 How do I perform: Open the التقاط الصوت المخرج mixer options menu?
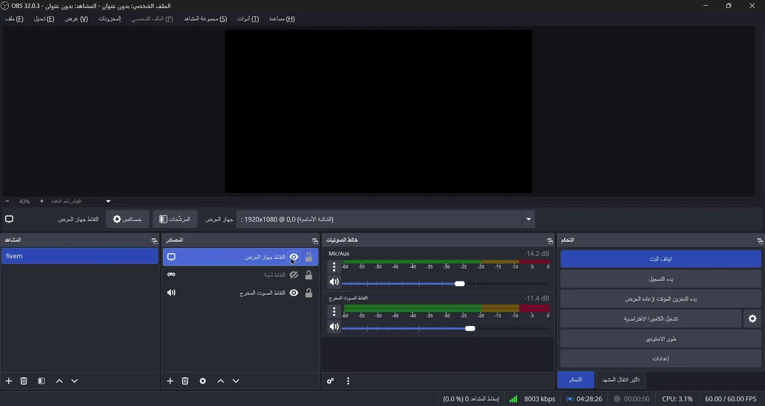point(334,311)
